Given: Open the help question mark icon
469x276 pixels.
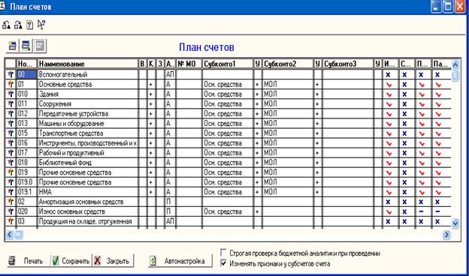Looking at the screenshot, I should coord(29,25).
